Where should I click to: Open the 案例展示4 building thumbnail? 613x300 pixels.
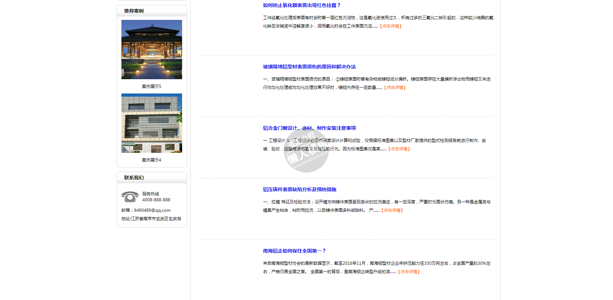[152, 123]
